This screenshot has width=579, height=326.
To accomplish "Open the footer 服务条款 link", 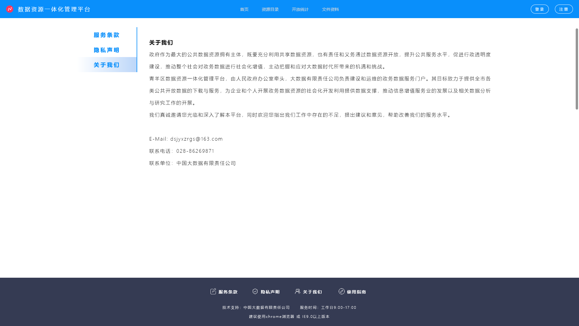I will [228, 292].
